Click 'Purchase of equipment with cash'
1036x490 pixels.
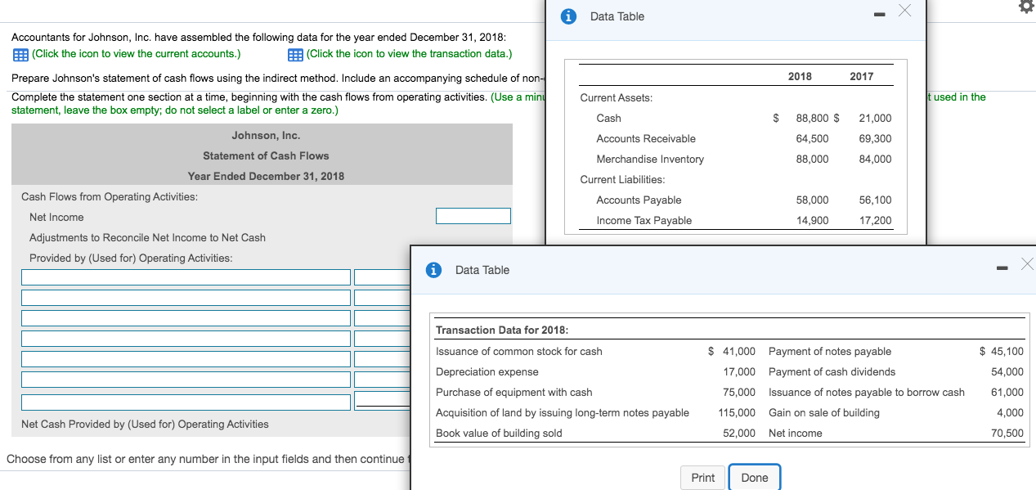pyautogui.click(x=514, y=393)
